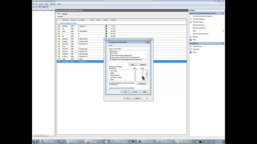Screen dimensions: 257x144
Task: Click the toolbar Help icon
Action: coord(44,7)
